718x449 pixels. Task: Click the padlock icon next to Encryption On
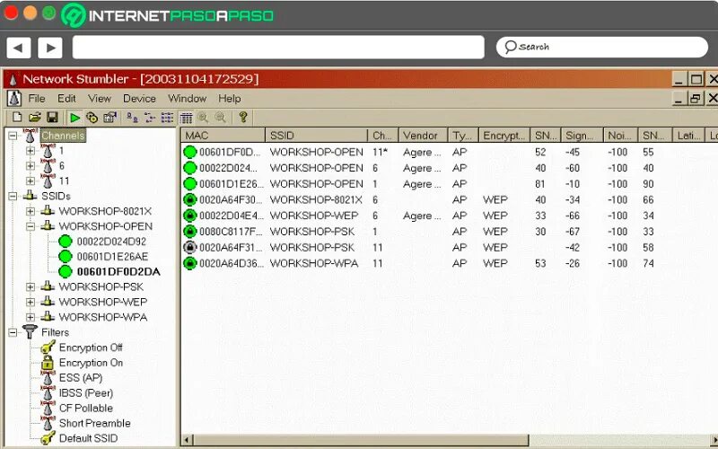click(48, 363)
